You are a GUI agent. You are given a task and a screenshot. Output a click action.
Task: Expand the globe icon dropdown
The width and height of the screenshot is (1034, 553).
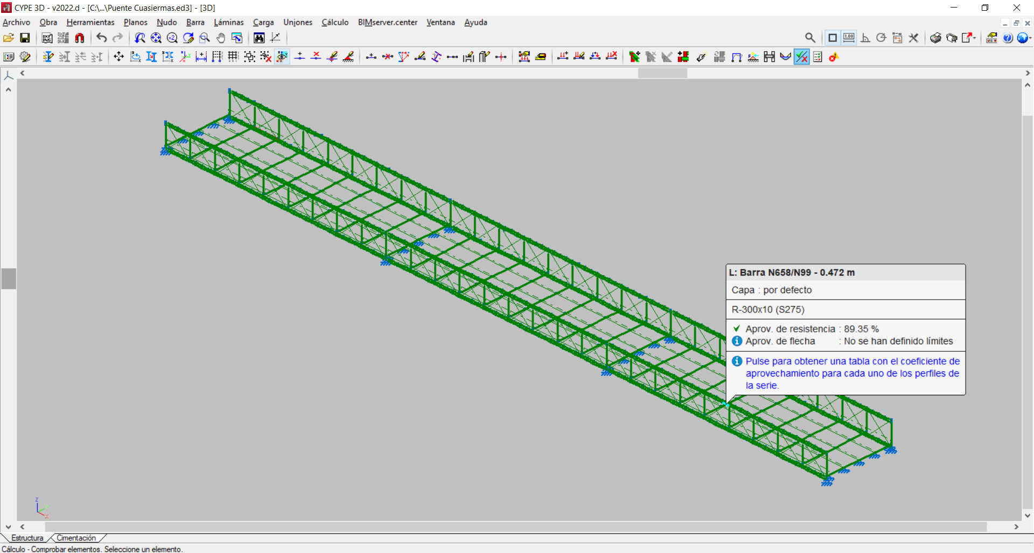click(x=1030, y=38)
